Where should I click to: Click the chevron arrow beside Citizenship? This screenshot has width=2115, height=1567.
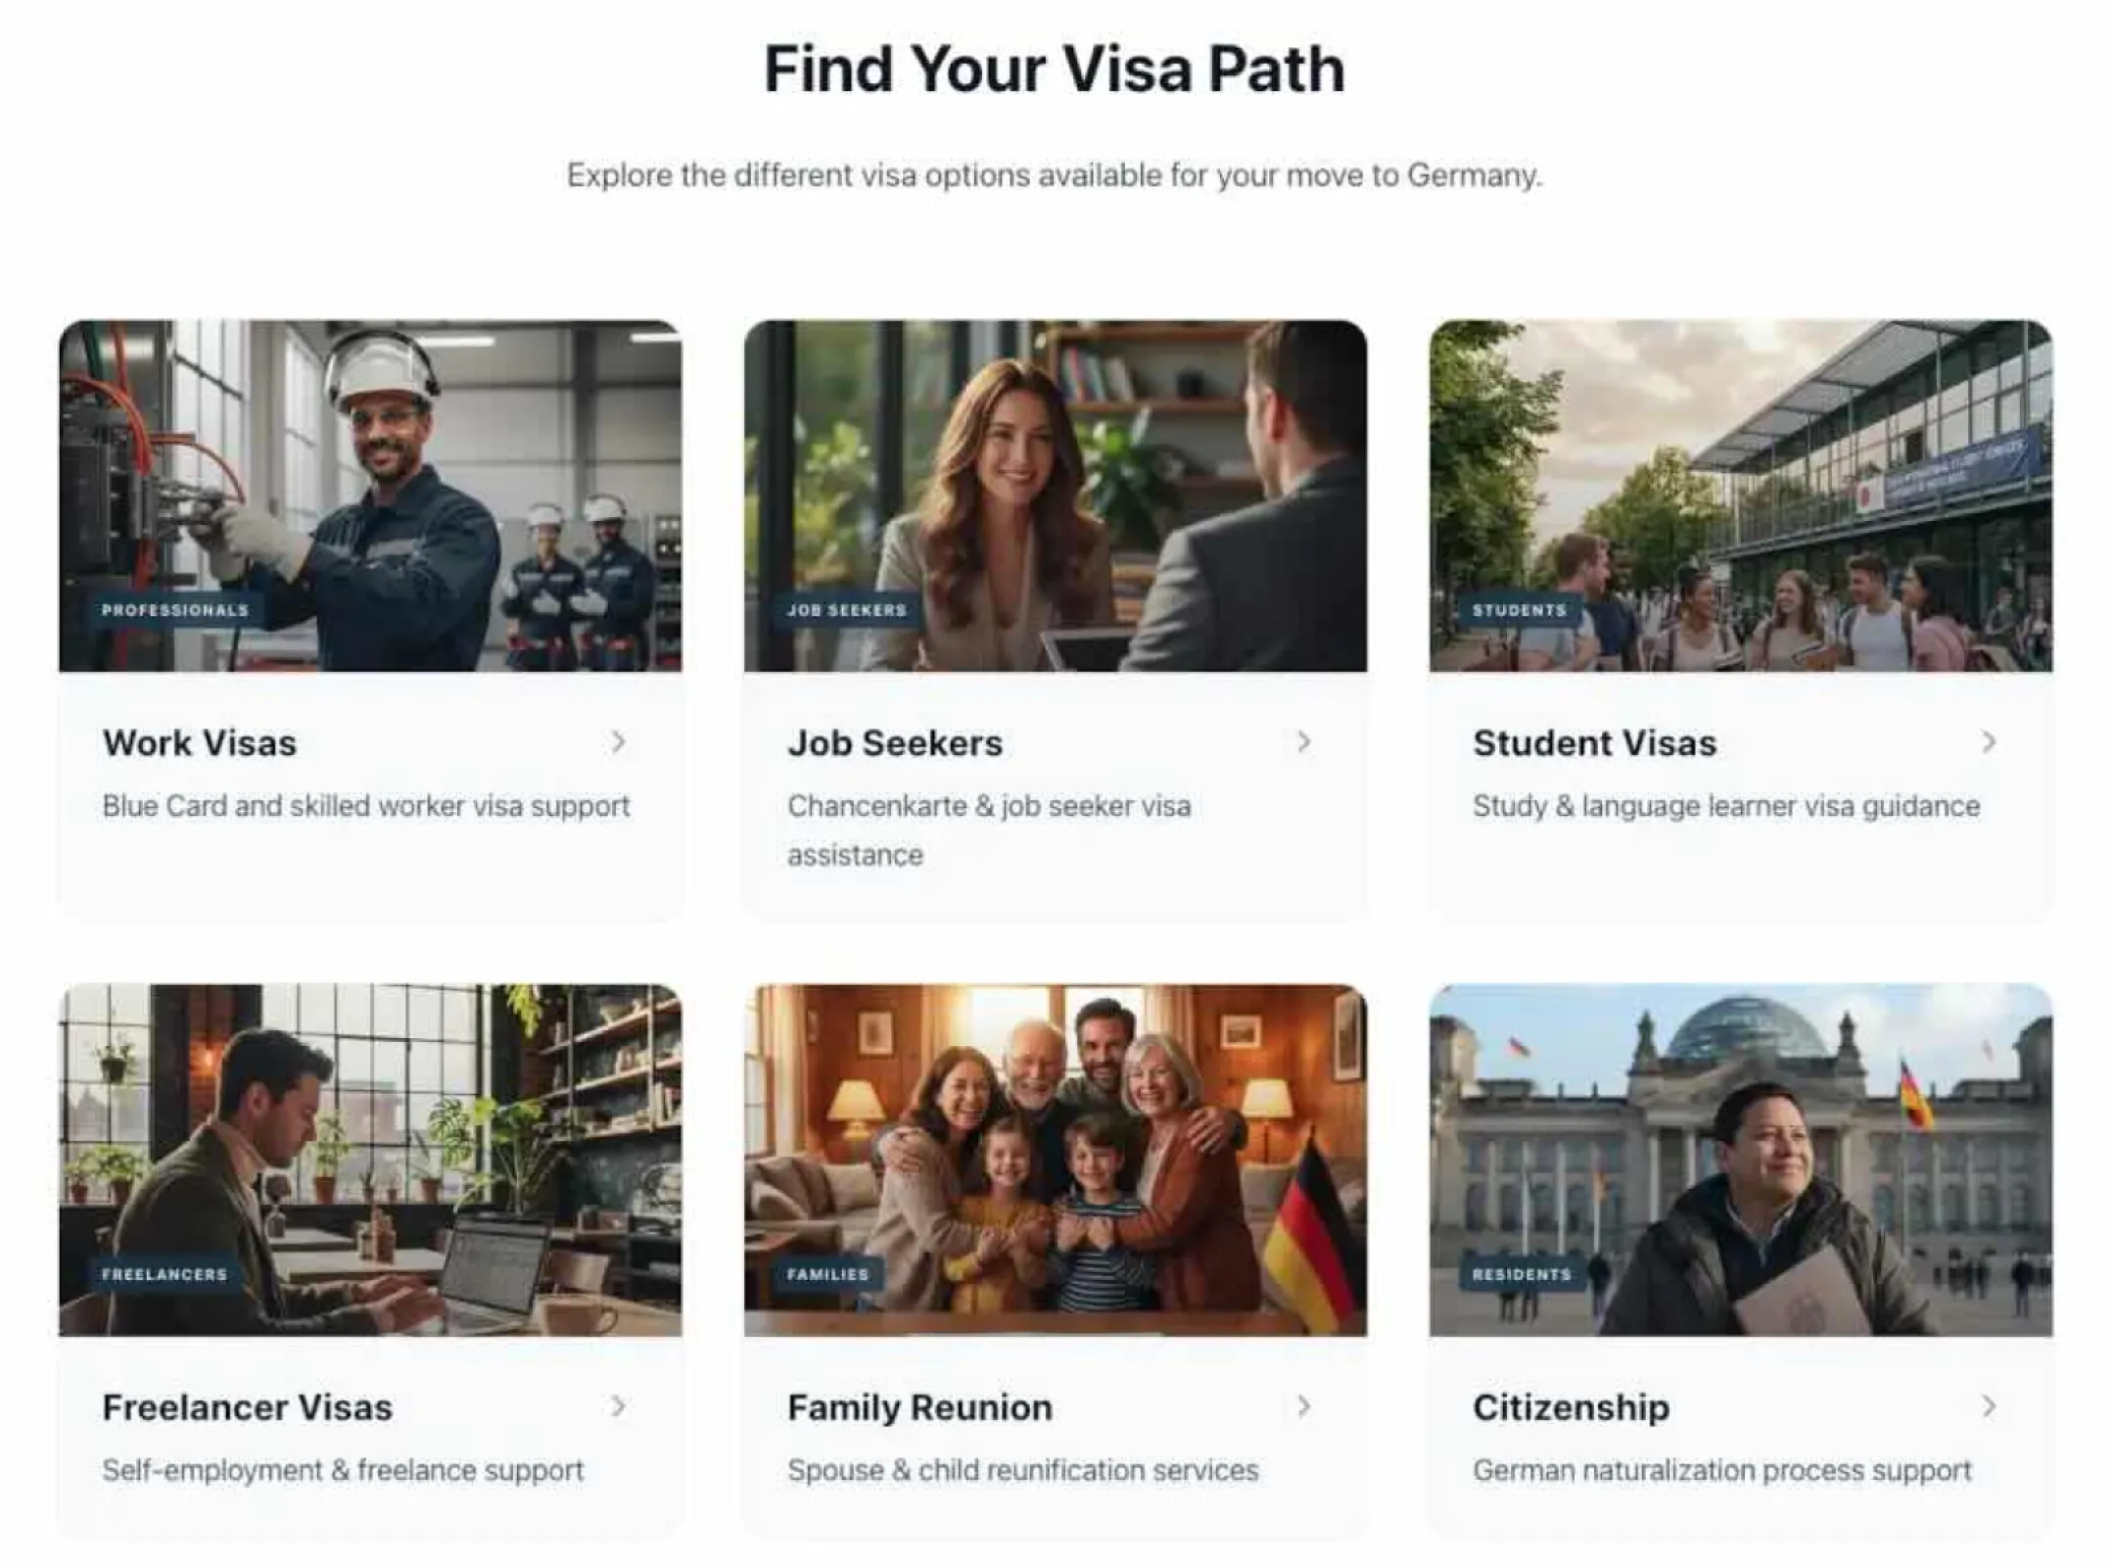click(1989, 1406)
